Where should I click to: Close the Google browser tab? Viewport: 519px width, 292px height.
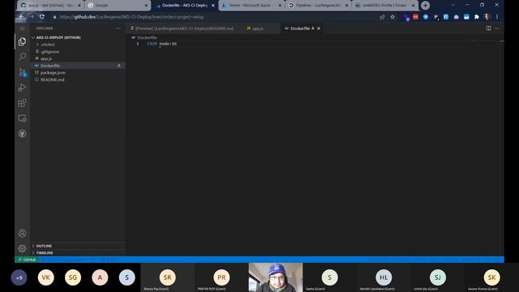(146, 6)
